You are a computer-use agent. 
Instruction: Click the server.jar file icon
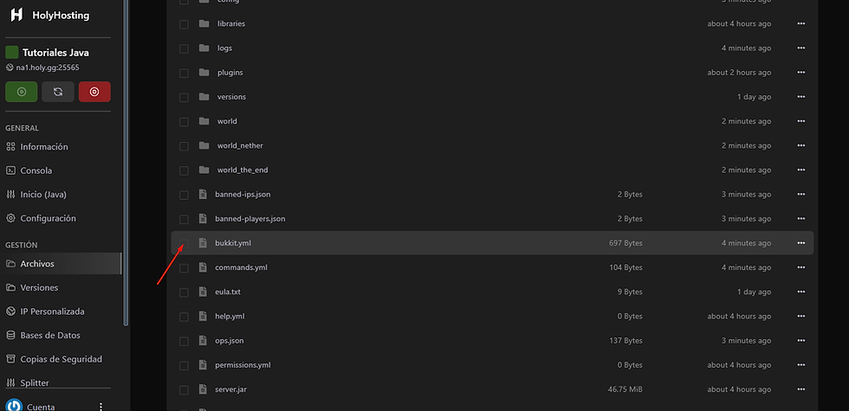click(204, 389)
